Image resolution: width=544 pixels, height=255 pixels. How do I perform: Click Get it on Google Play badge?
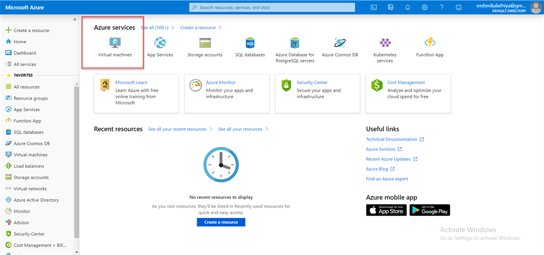point(429,210)
